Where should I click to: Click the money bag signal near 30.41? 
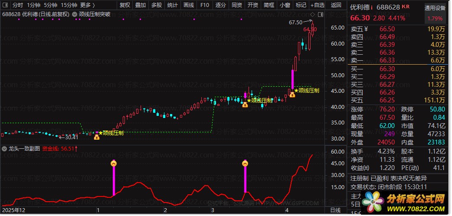point(97,137)
